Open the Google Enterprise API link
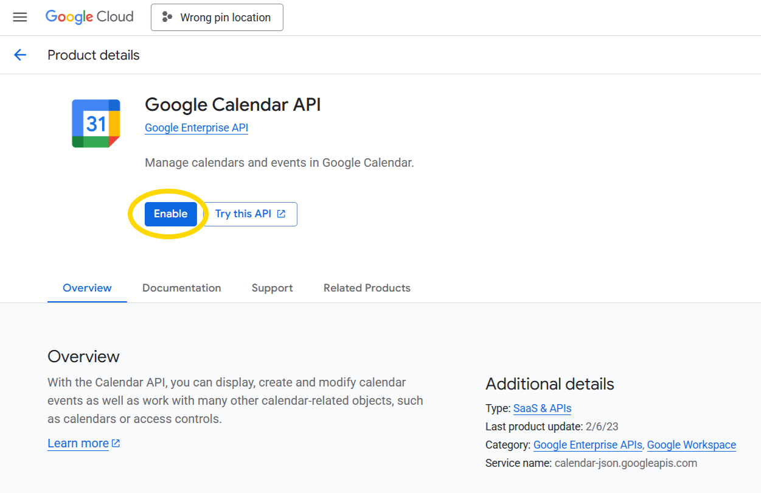 pos(196,128)
